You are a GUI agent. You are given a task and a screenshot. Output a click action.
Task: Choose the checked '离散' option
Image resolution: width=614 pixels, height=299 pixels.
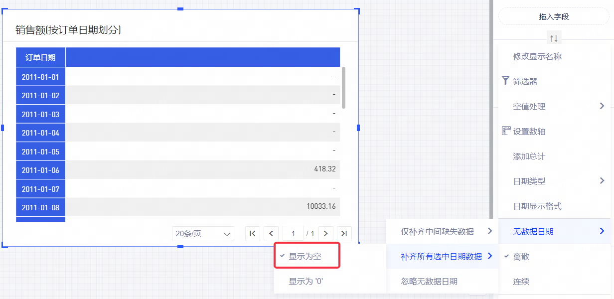[521, 257]
